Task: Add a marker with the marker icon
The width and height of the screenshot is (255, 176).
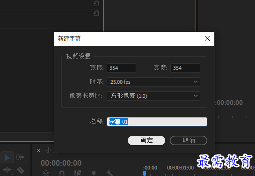Action: tap(94, 173)
